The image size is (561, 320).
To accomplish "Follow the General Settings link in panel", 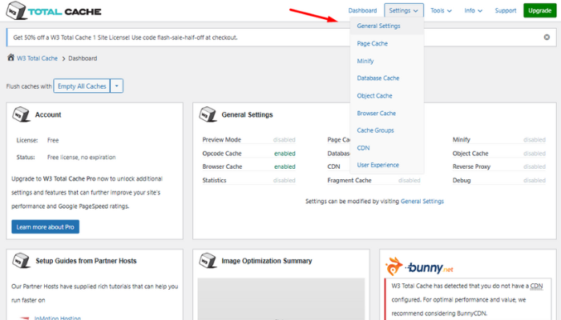I will click(x=422, y=201).
